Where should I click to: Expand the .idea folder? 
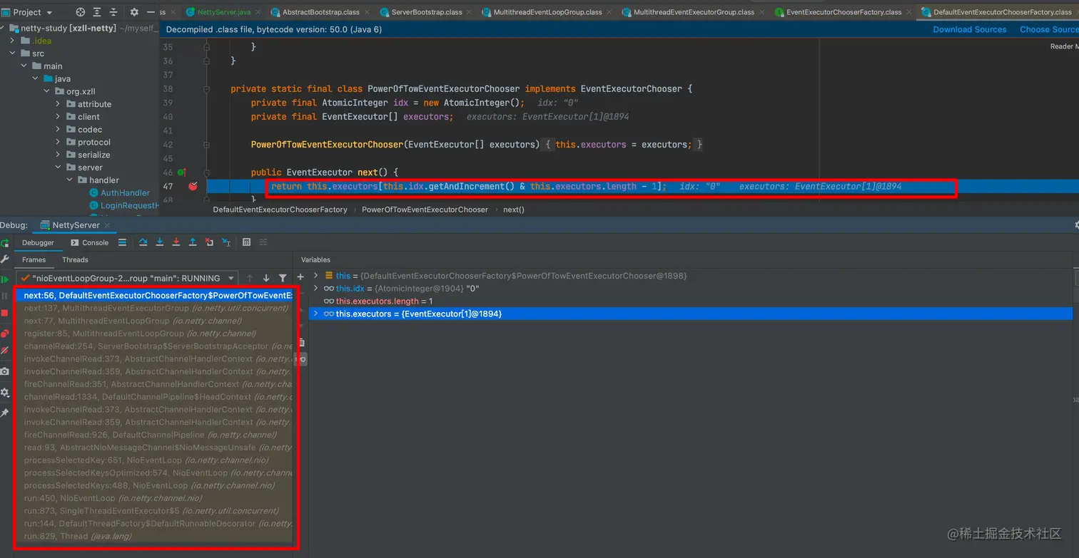[13, 41]
